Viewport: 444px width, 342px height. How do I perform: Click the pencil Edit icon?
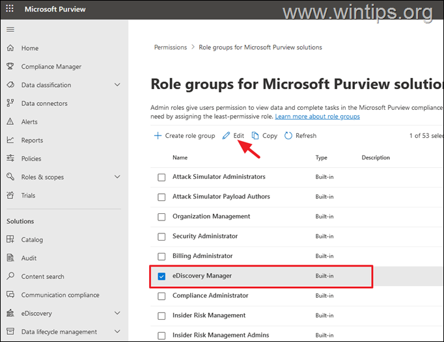(x=226, y=135)
